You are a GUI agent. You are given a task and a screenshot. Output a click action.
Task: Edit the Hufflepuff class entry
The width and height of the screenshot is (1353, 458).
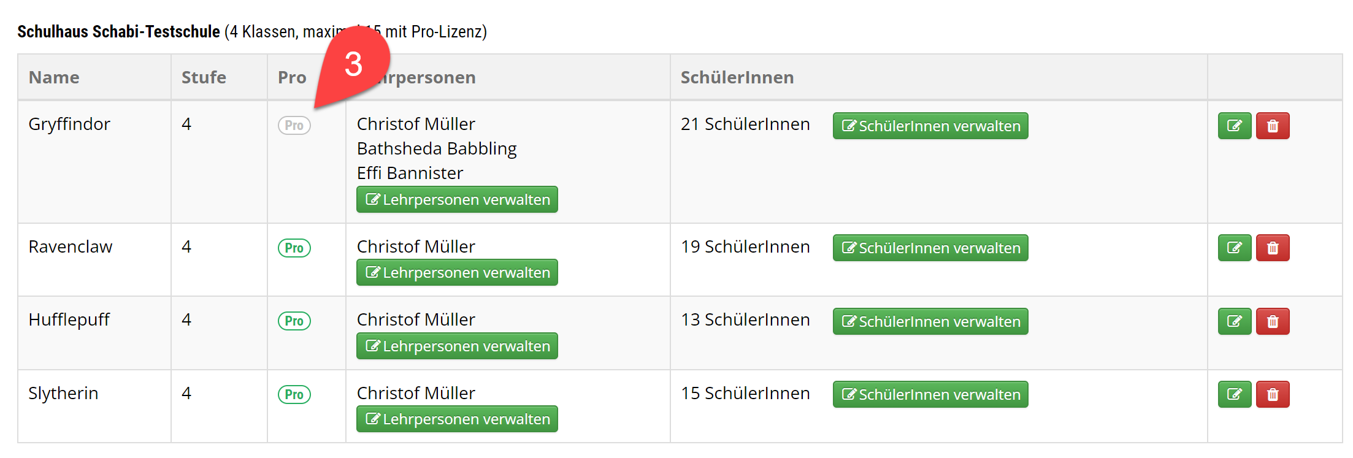point(1235,321)
